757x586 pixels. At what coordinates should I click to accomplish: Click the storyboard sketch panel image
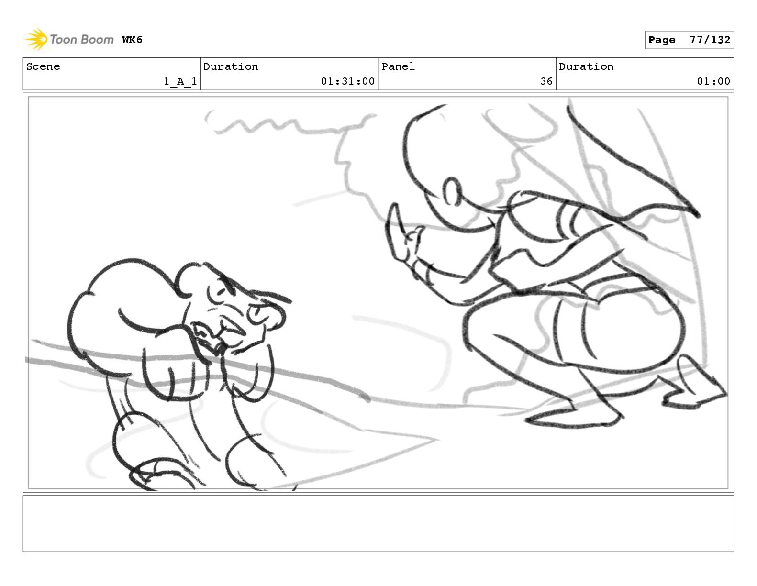click(378, 293)
